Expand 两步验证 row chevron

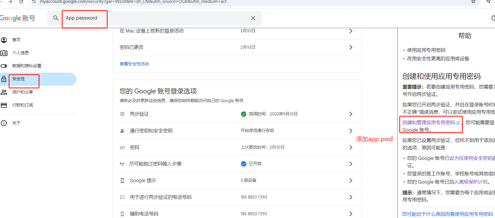351,114
